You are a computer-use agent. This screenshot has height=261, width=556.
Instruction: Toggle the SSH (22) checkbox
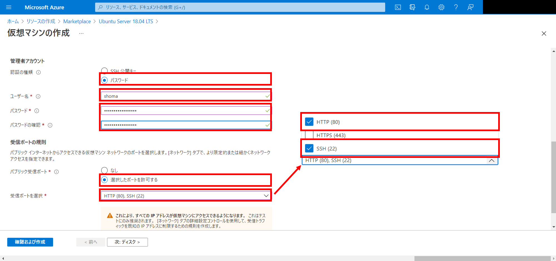point(309,148)
